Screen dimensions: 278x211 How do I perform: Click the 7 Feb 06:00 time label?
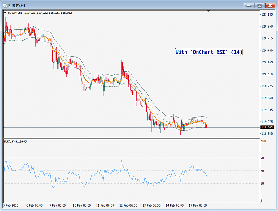tap(58, 205)
